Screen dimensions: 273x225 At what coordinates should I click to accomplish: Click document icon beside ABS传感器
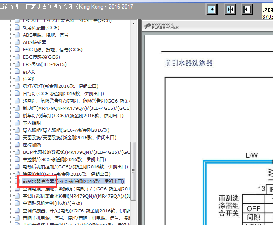click(x=17, y=42)
